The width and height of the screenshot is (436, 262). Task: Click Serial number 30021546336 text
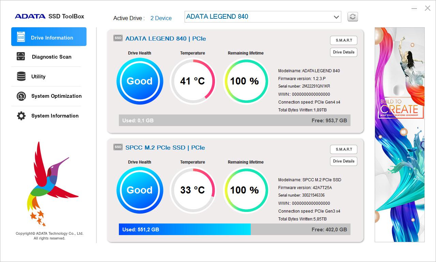pos(301,196)
